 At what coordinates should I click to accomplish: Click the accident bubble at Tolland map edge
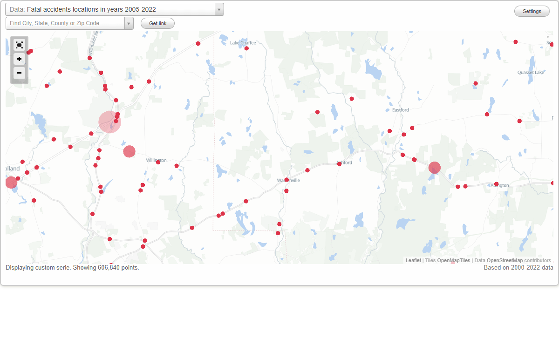point(11,182)
